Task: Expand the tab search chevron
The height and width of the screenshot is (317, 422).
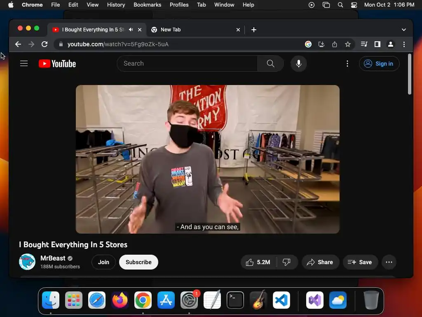Action: tap(404, 30)
